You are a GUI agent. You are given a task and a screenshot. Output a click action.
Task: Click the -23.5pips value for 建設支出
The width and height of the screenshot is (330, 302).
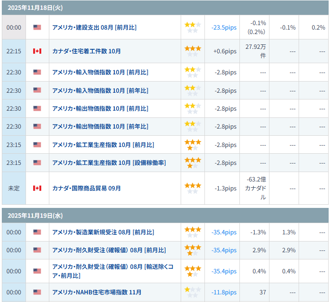224,27
